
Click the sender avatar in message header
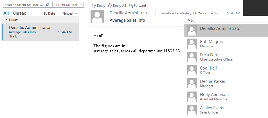(97, 17)
